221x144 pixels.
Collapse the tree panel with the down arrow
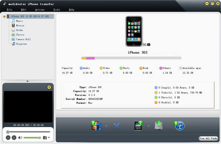28,81
